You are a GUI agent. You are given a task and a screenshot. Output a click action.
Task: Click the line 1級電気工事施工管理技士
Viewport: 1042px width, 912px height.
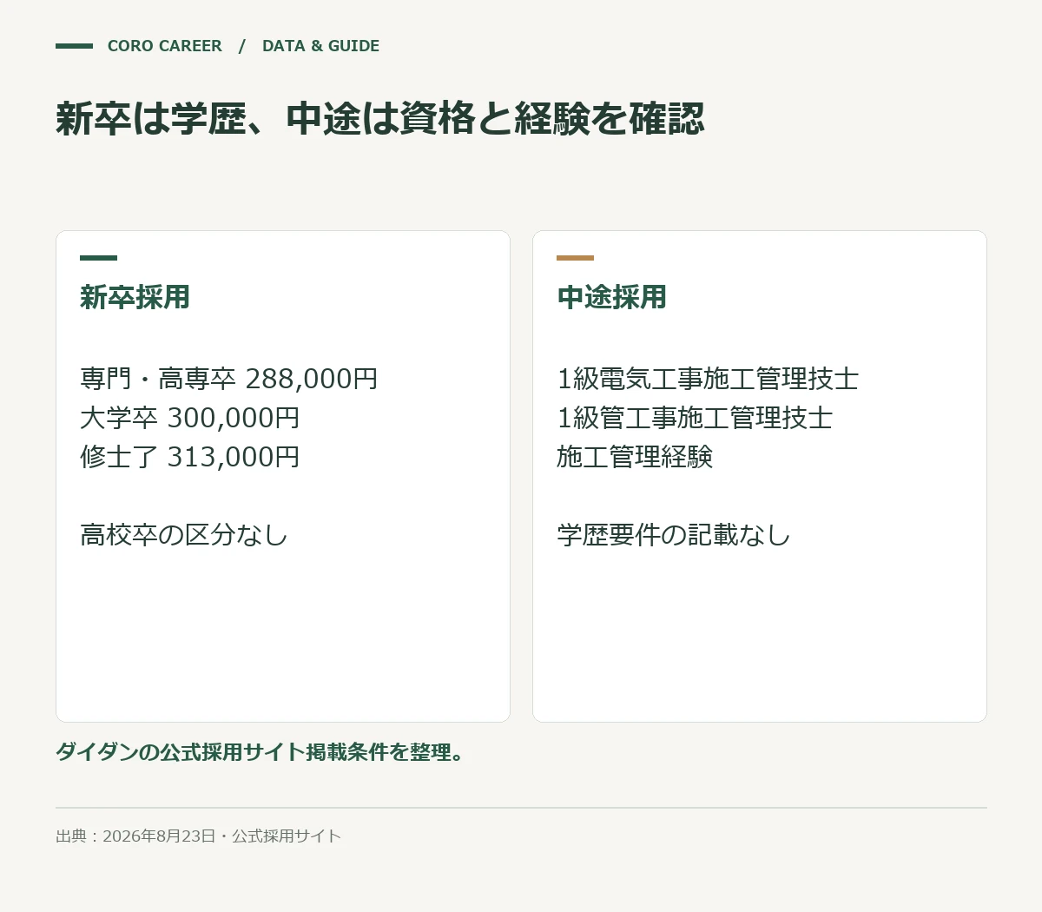click(x=708, y=379)
